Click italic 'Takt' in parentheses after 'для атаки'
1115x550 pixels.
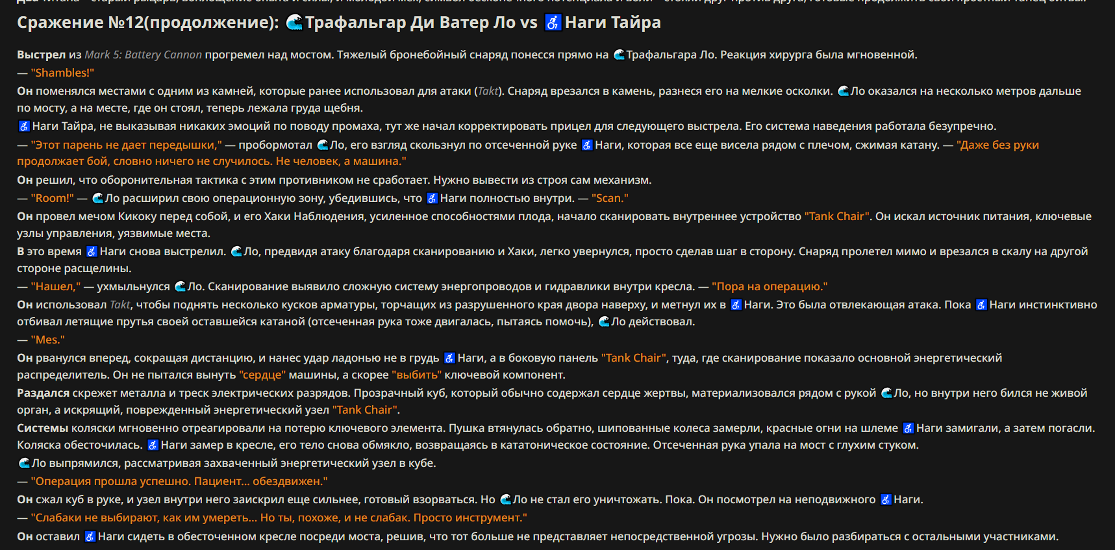488,91
